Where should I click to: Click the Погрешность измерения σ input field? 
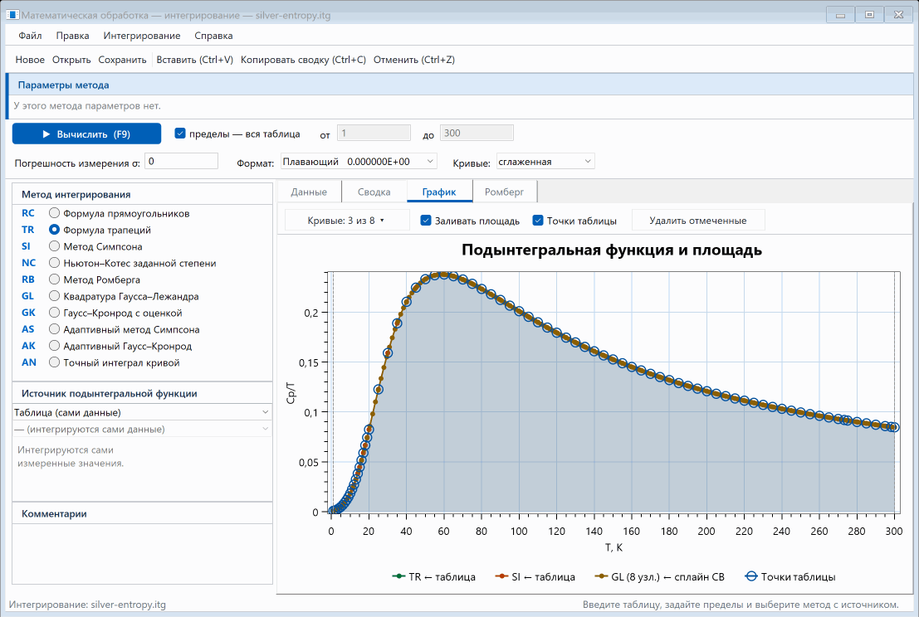181,161
